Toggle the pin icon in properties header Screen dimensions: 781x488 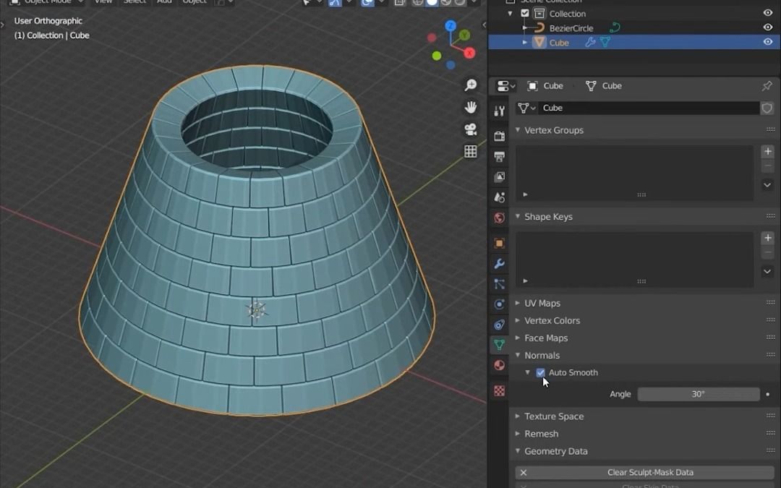tap(767, 85)
